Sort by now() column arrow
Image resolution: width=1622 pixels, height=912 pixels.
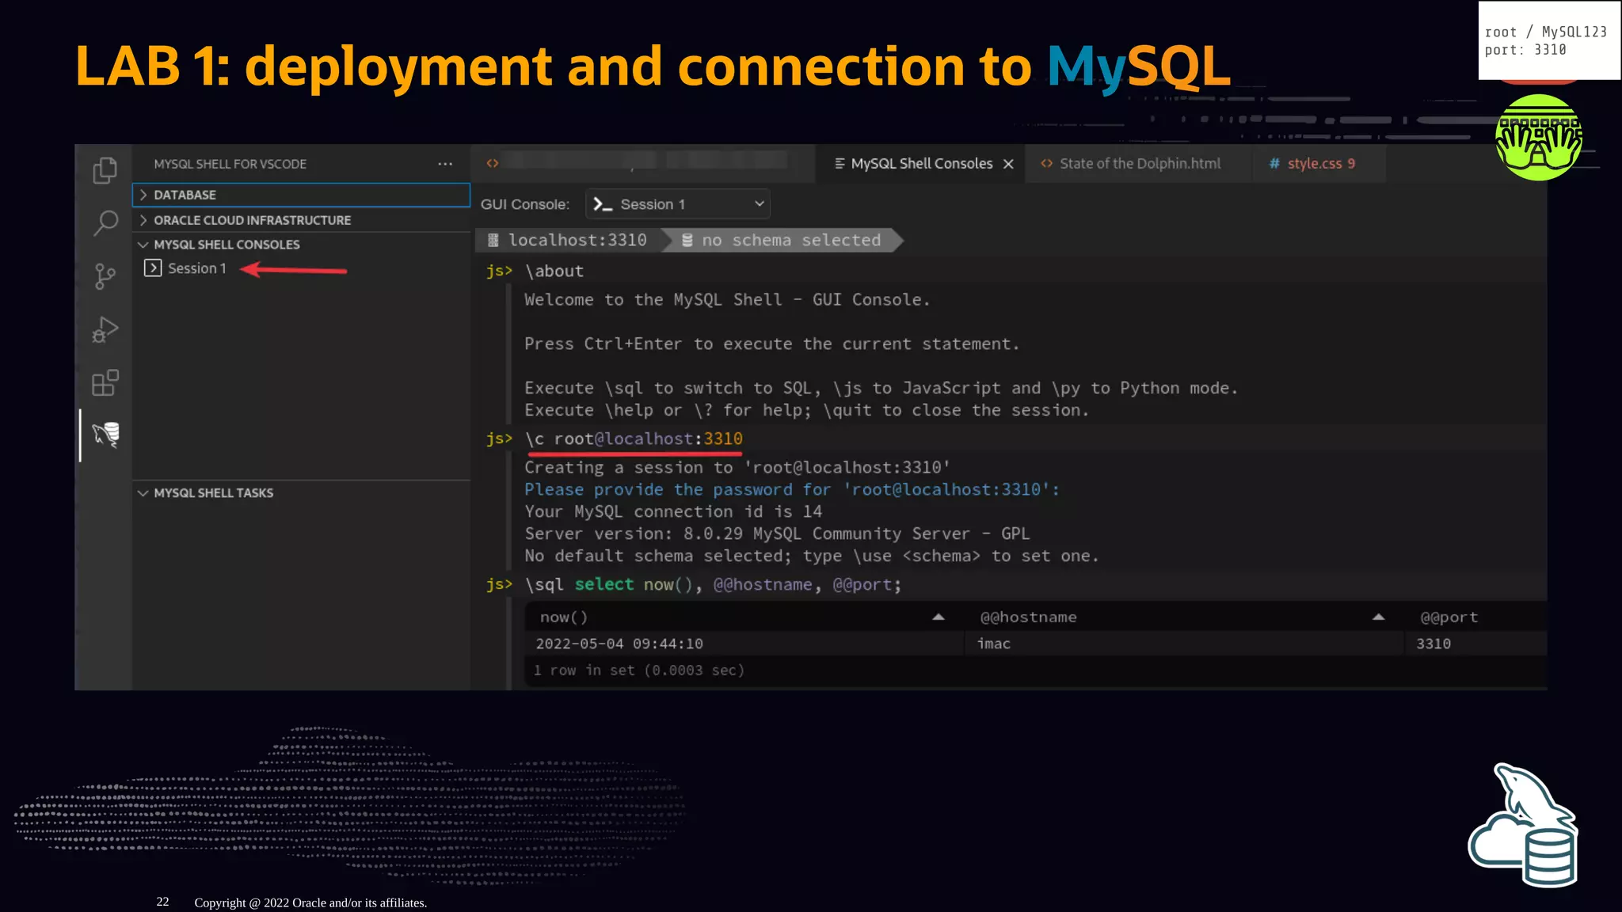click(939, 617)
